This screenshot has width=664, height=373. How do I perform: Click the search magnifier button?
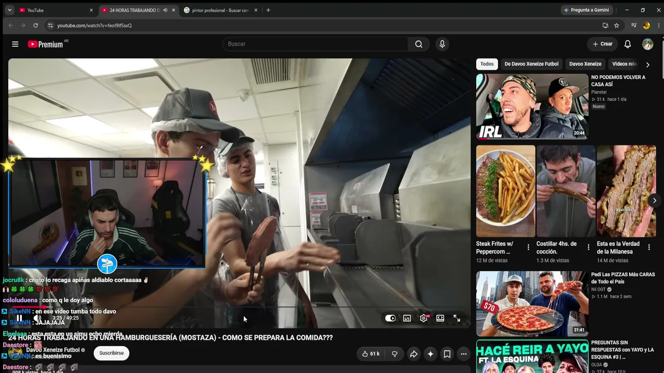tap(419, 44)
